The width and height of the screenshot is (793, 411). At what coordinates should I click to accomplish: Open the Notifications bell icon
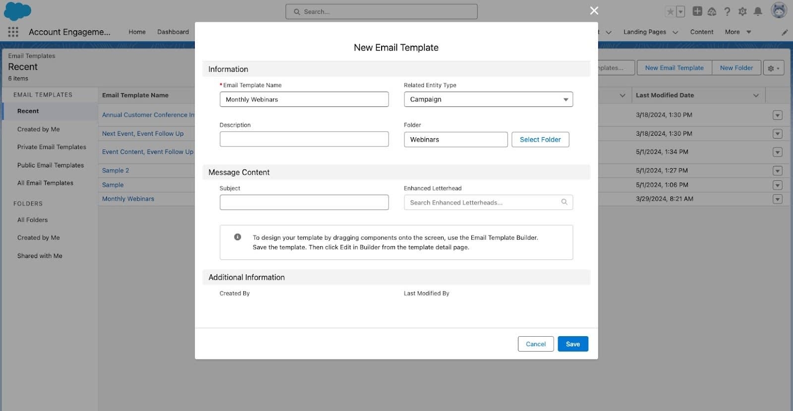[758, 11]
